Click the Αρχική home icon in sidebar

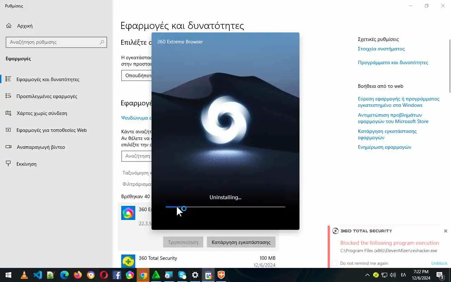(x=9, y=26)
